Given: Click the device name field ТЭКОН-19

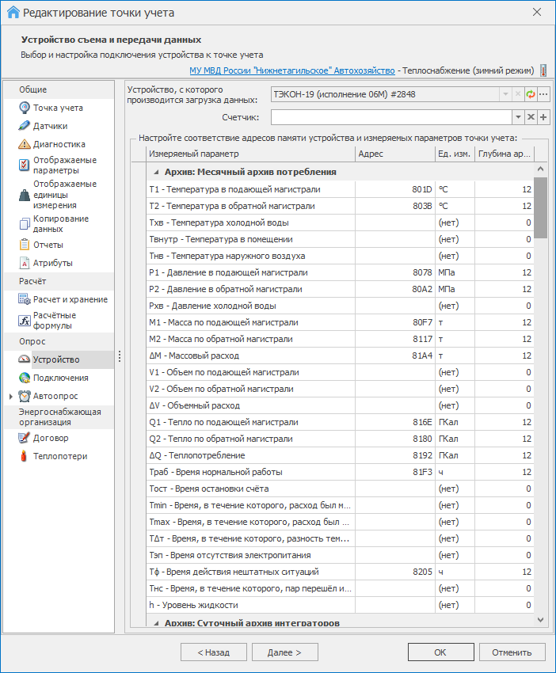Looking at the screenshot, I should tap(385, 94).
